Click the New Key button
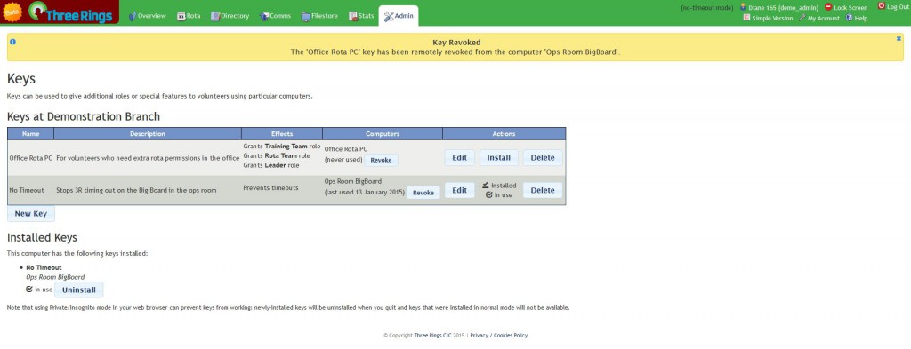 pos(31,213)
